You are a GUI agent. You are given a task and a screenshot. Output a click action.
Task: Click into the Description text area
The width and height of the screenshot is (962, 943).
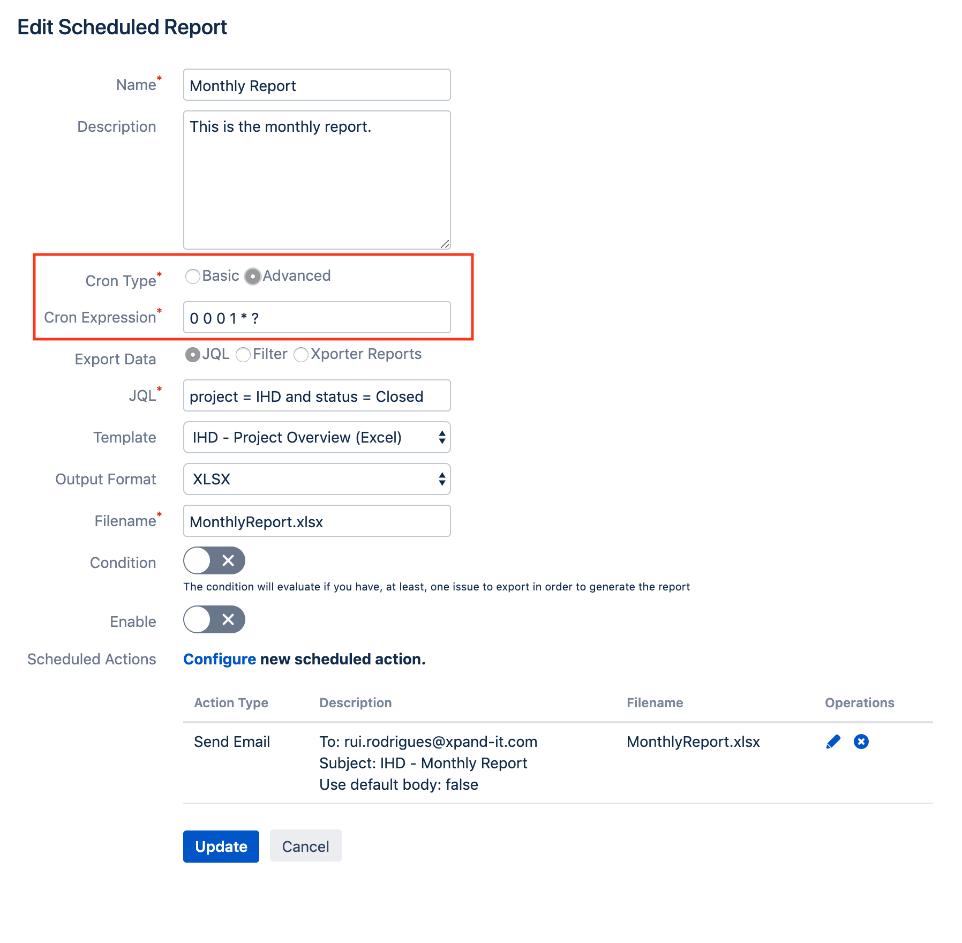(317, 180)
